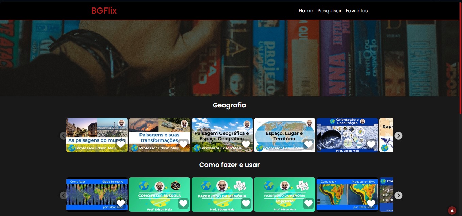This screenshot has height=216, width=462.
Task: Advance 'Como fazer e usar' carousel right
Action: [398, 195]
